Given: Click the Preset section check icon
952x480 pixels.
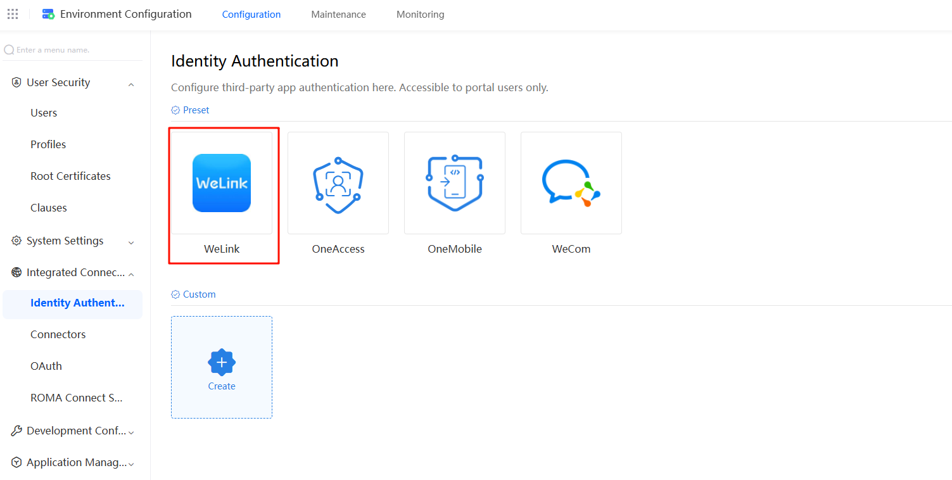Looking at the screenshot, I should tap(175, 110).
